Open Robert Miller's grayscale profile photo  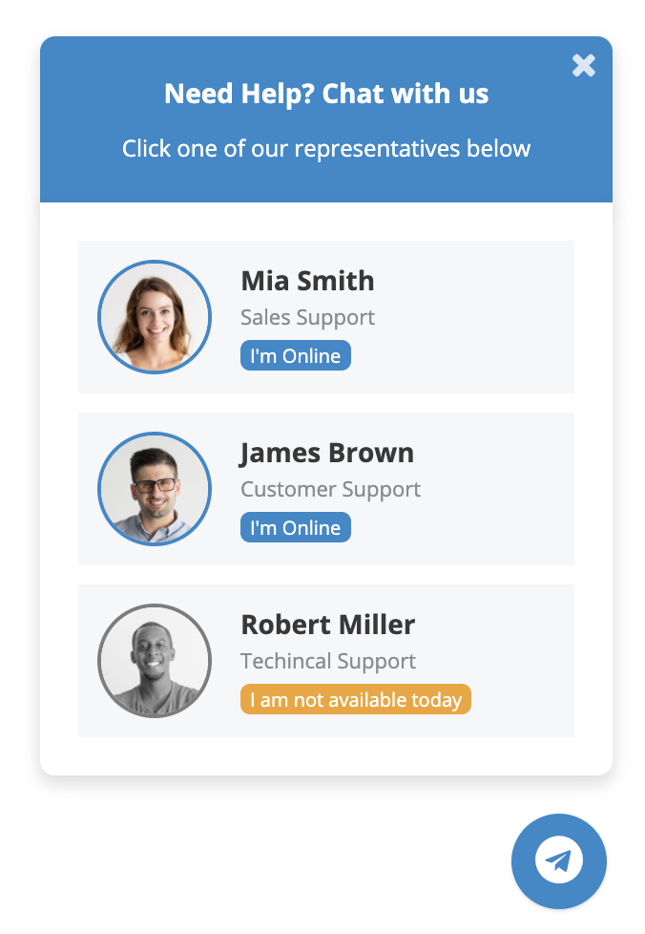[x=155, y=661]
